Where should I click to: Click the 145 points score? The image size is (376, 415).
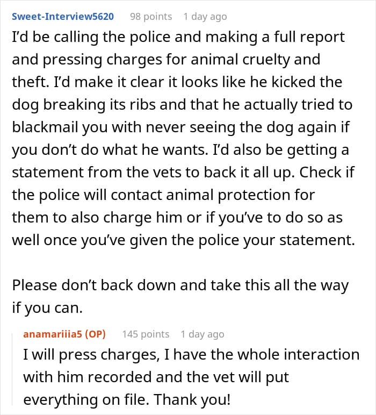[x=146, y=334]
